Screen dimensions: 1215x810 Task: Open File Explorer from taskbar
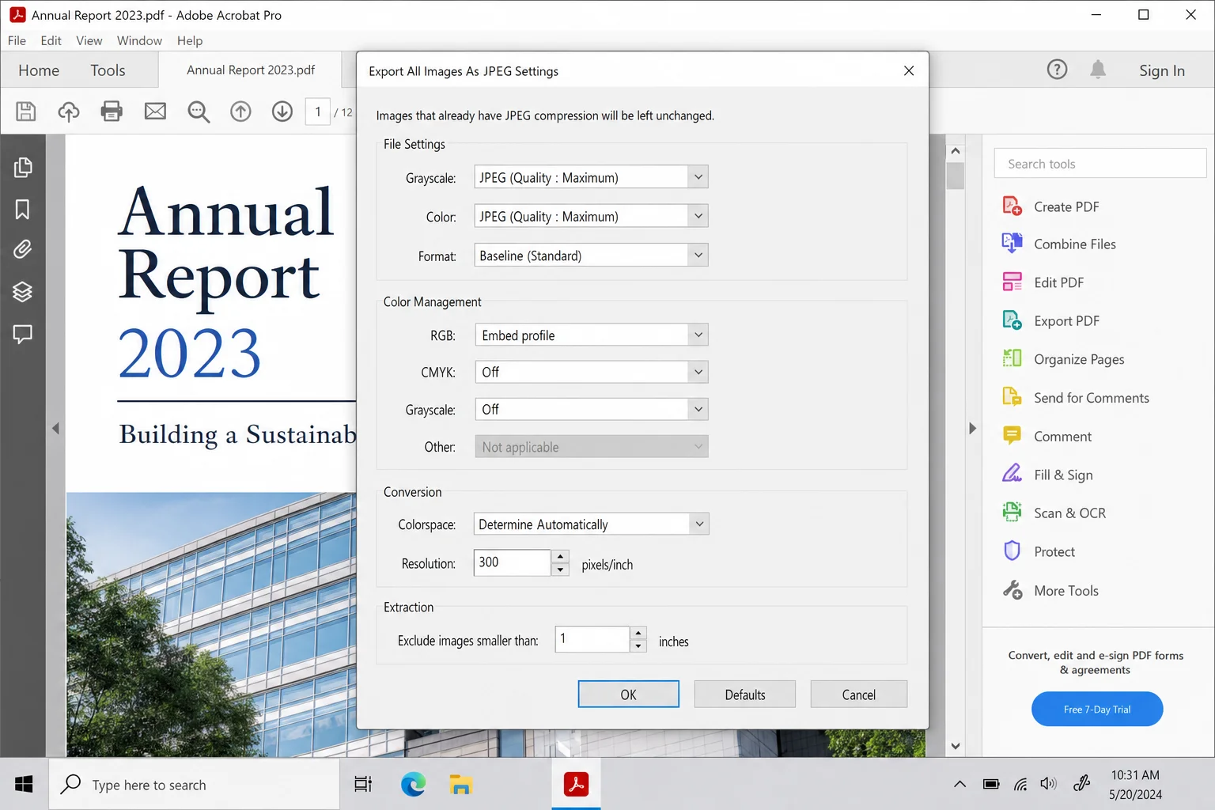tap(461, 784)
